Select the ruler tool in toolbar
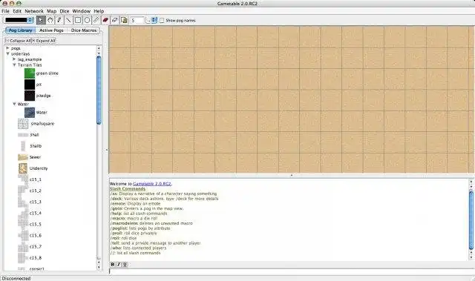The width and height of the screenshot is (475, 281). pos(96,20)
